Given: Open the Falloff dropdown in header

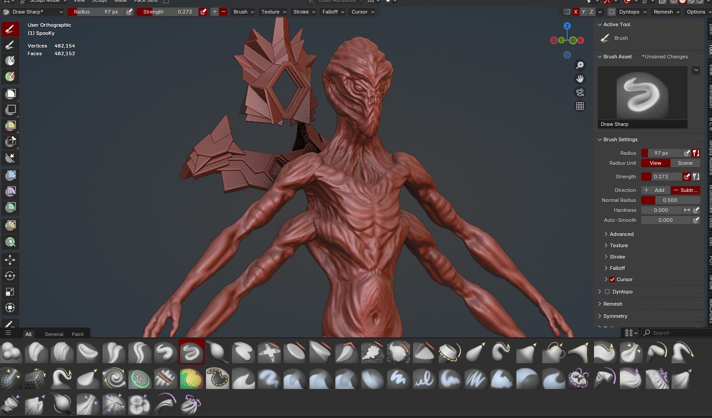Looking at the screenshot, I should click(333, 12).
